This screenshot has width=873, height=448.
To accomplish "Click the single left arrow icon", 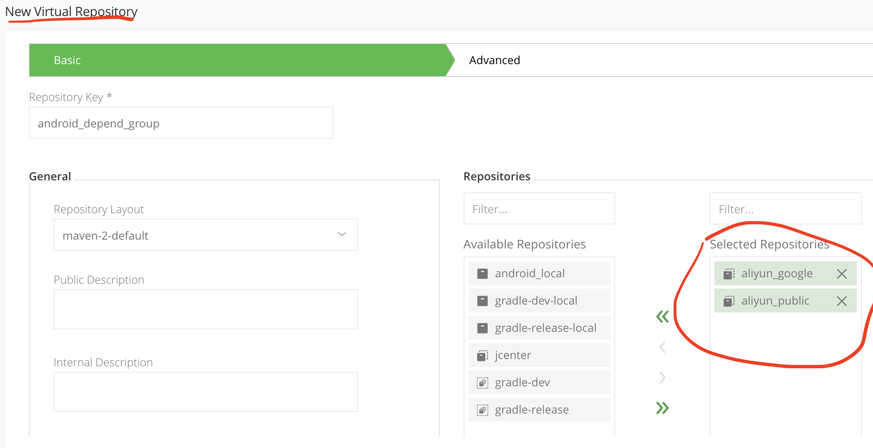I will (662, 347).
